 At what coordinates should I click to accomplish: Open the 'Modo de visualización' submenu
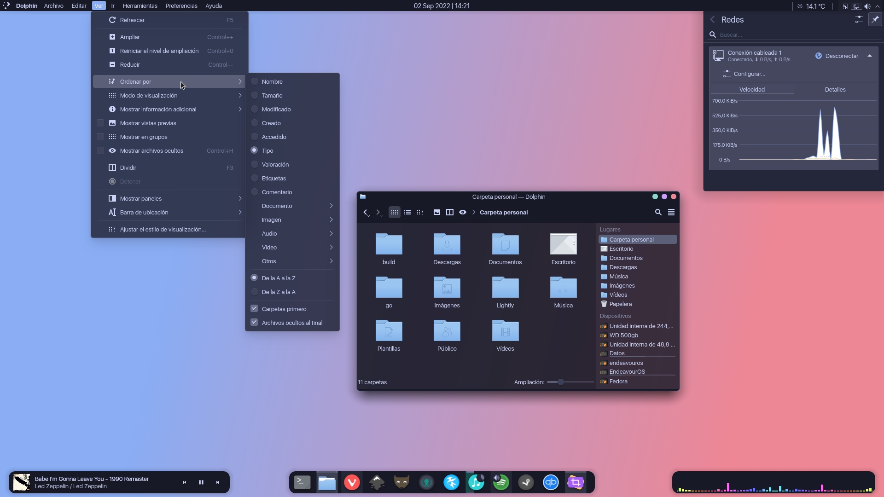pos(148,95)
